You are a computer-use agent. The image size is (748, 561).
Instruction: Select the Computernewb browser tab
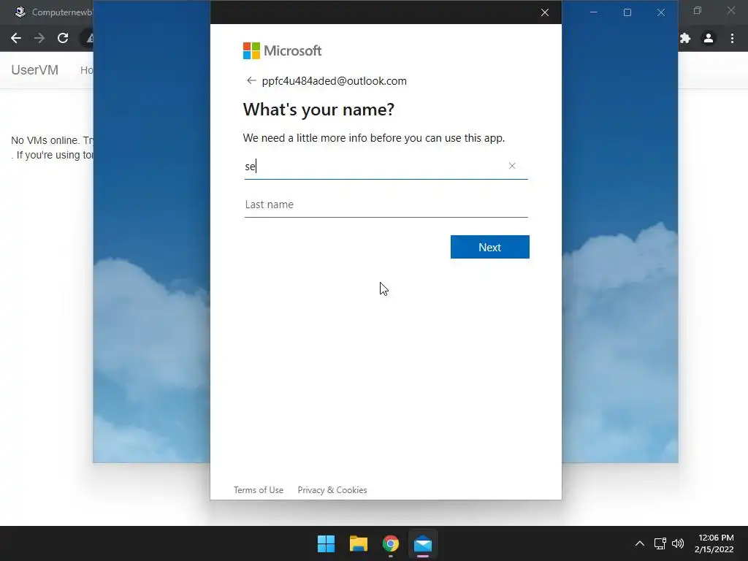point(53,12)
